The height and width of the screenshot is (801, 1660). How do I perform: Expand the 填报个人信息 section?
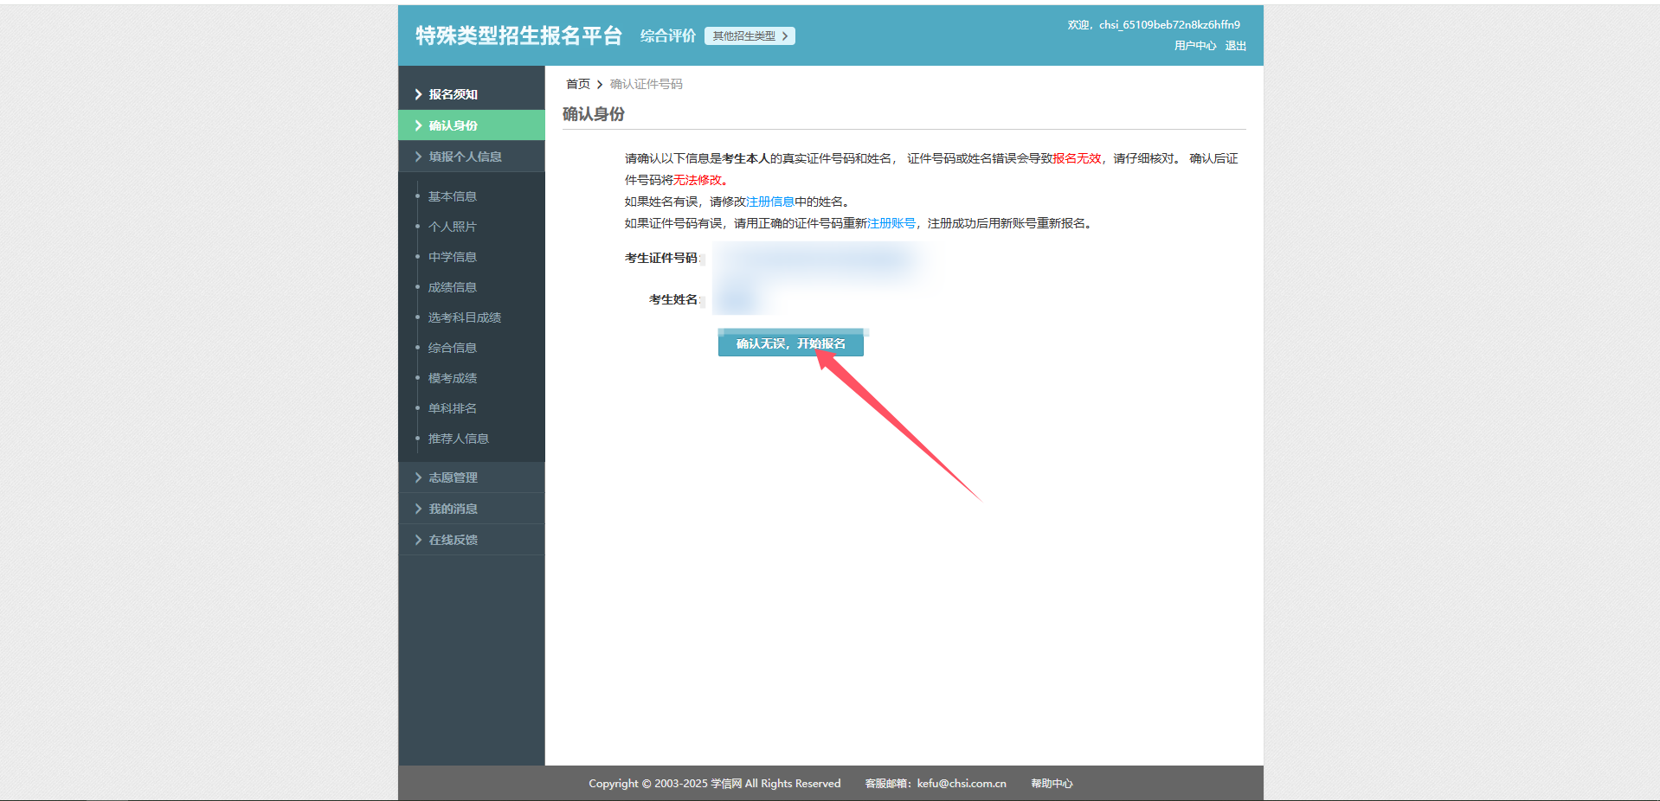pos(465,157)
